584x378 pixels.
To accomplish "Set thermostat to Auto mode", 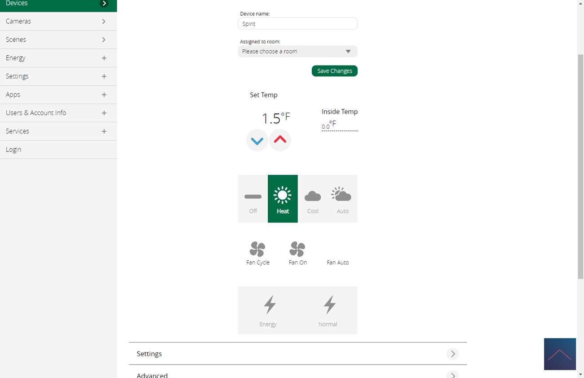I will click(342, 199).
